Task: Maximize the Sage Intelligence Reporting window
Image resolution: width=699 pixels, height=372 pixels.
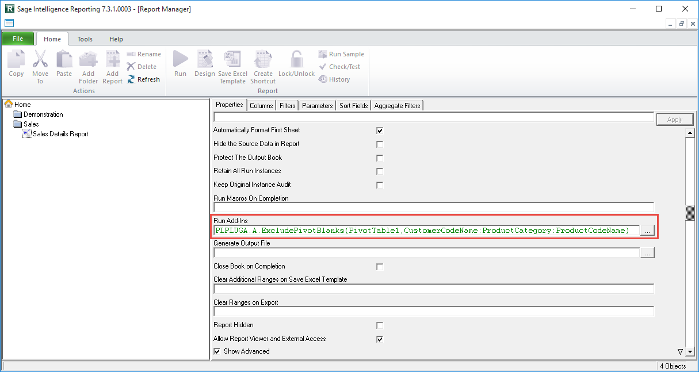Action: (x=659, y=9)
